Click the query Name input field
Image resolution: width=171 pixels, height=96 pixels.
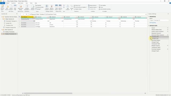pyautogui.click(x=159, y=20)
